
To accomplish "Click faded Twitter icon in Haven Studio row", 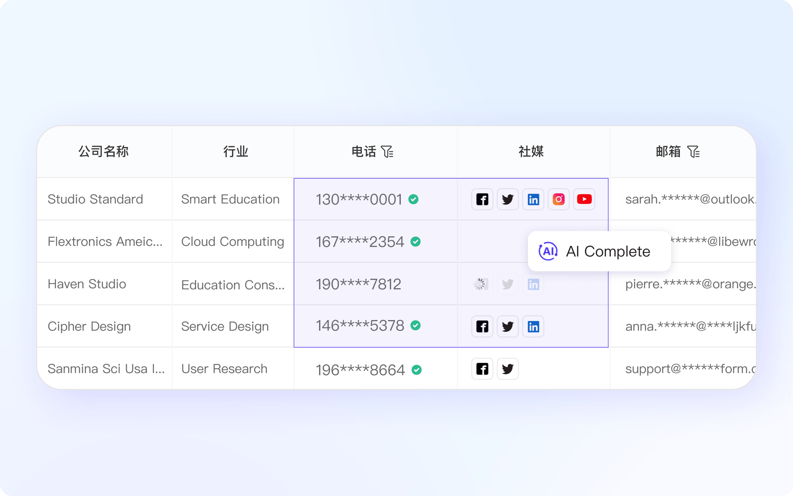I will click(x=508, y=284).
